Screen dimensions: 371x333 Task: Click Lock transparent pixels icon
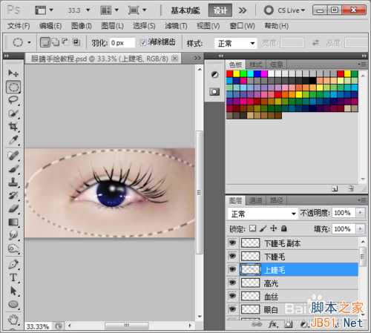tap(252, 228)
